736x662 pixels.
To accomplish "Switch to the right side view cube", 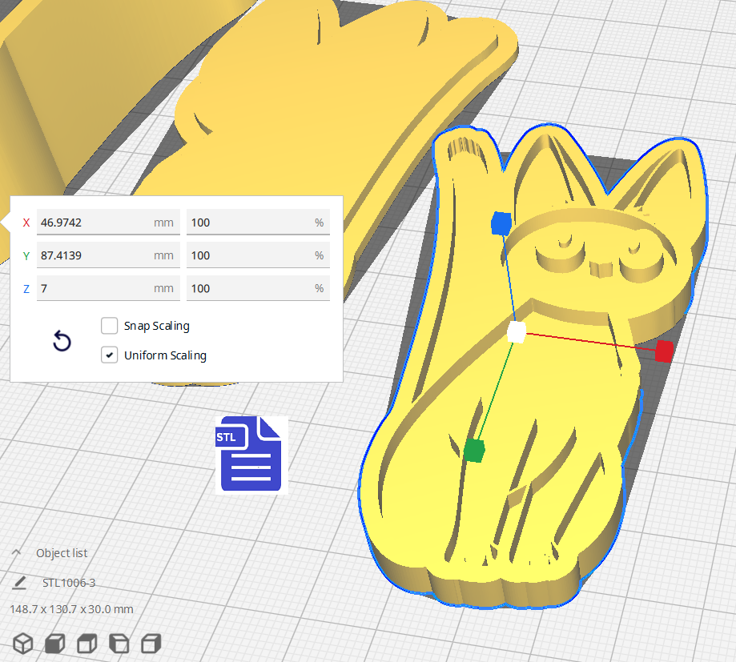I will pyautogui.click(x=151, y=643).
